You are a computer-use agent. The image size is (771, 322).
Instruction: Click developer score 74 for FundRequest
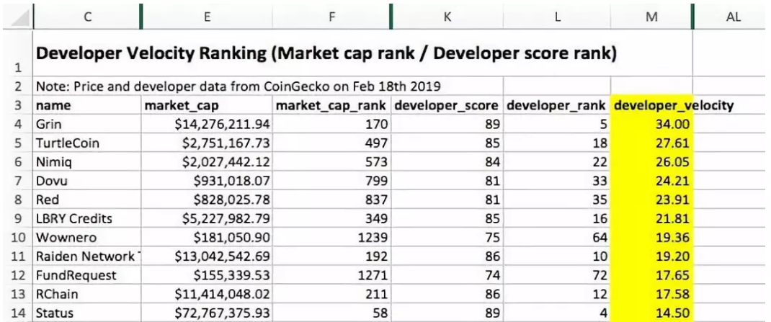447,274
